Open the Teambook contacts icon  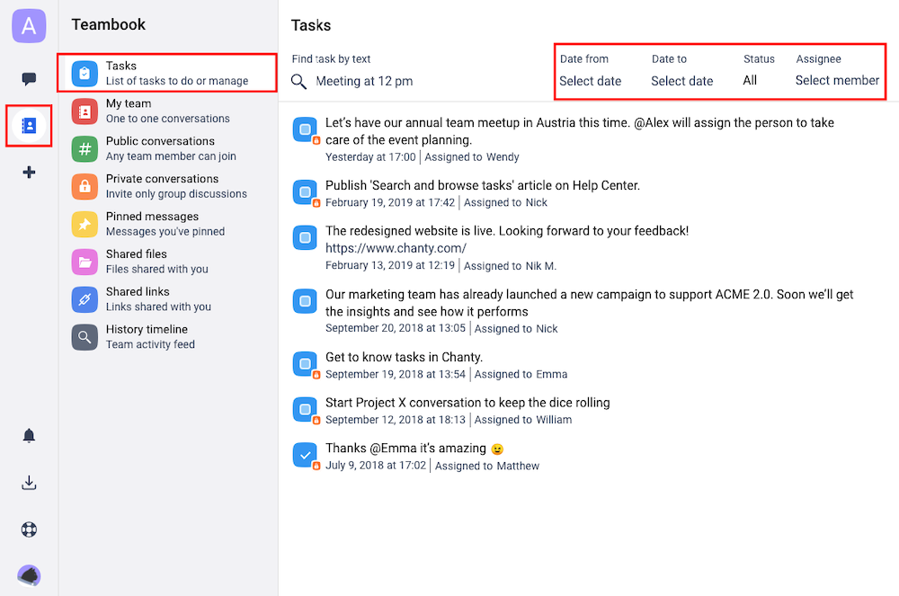[x=29, y=126]
